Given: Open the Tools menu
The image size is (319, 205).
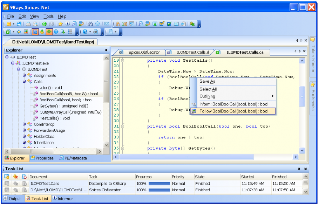Looking at the screenshot, I should (48, 16).
